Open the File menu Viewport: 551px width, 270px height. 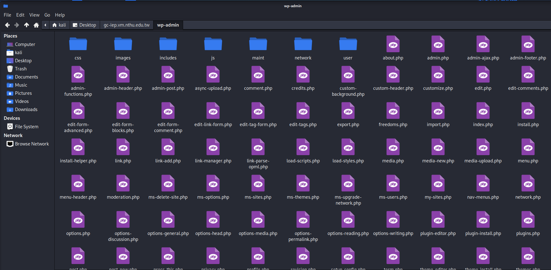click(8, 15)
